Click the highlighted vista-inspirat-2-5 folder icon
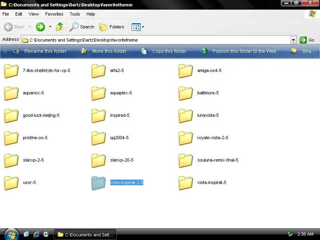This screenshot has width=320, height=240. (98, 183)
